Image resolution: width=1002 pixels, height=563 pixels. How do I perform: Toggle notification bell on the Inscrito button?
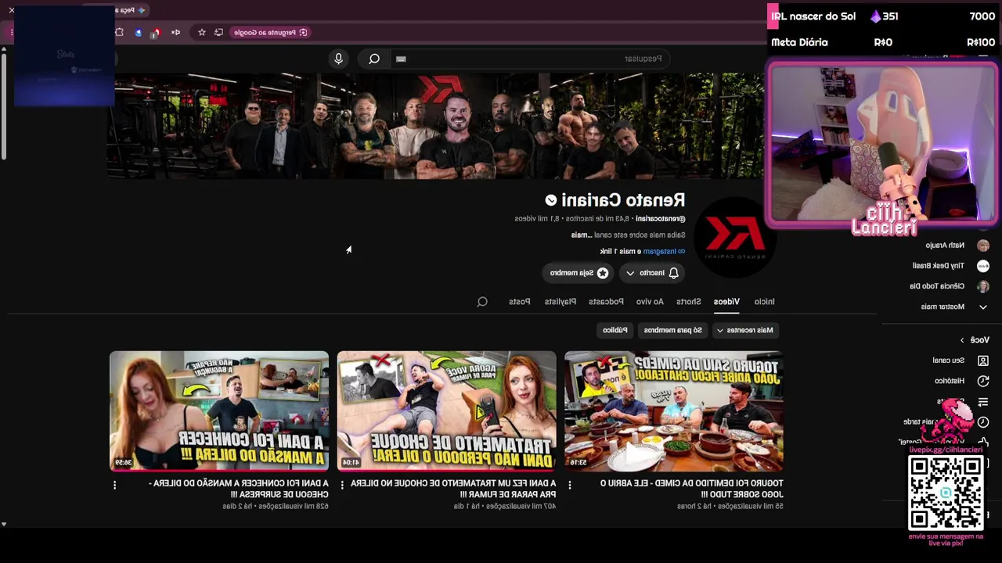(x=673, y=273)
